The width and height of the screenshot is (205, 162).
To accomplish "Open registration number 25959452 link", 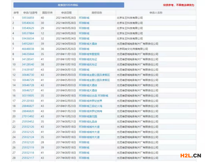I will [x=28, y=122].
